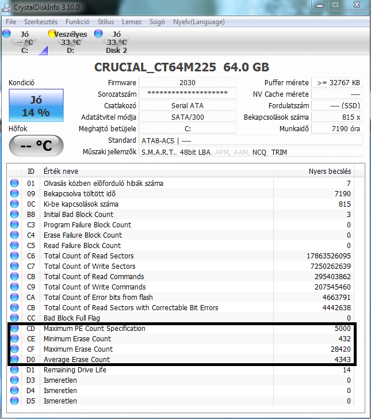Select the Average Erase Count row
371x419 pixels.
181,359
